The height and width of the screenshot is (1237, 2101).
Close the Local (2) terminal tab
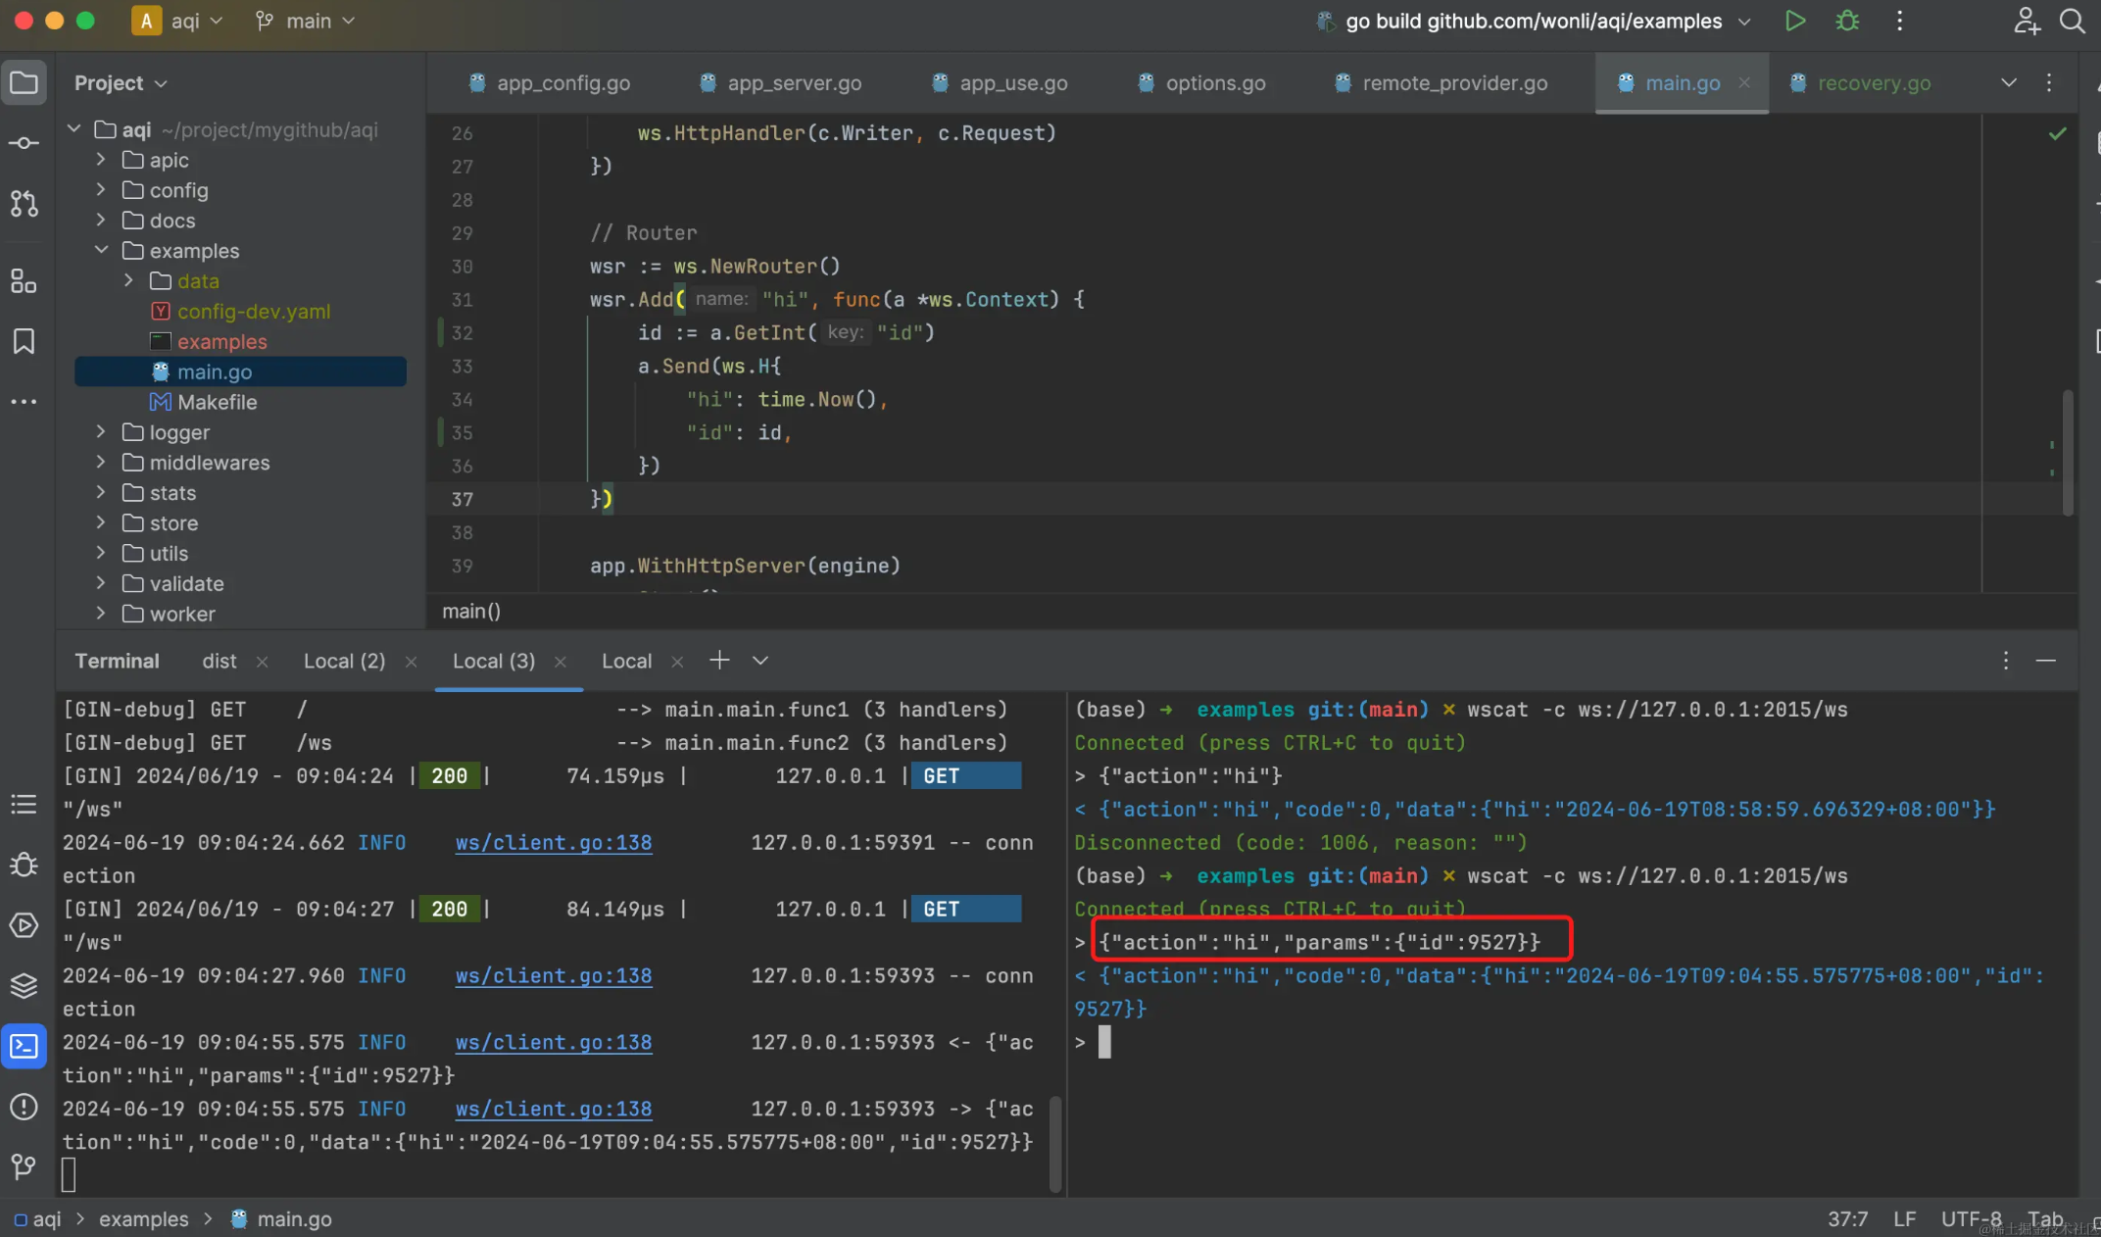(x=411, y=662)
